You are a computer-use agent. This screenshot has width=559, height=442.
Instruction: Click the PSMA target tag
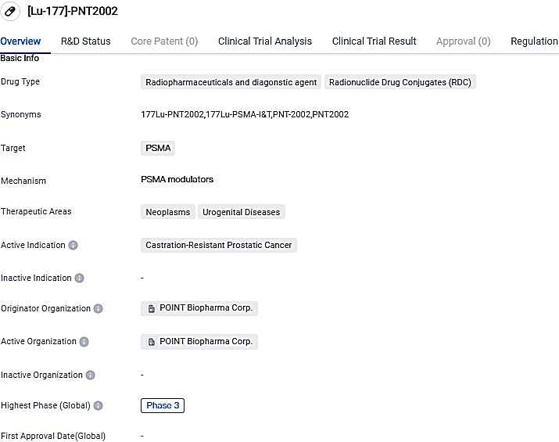tap(158, 148)
